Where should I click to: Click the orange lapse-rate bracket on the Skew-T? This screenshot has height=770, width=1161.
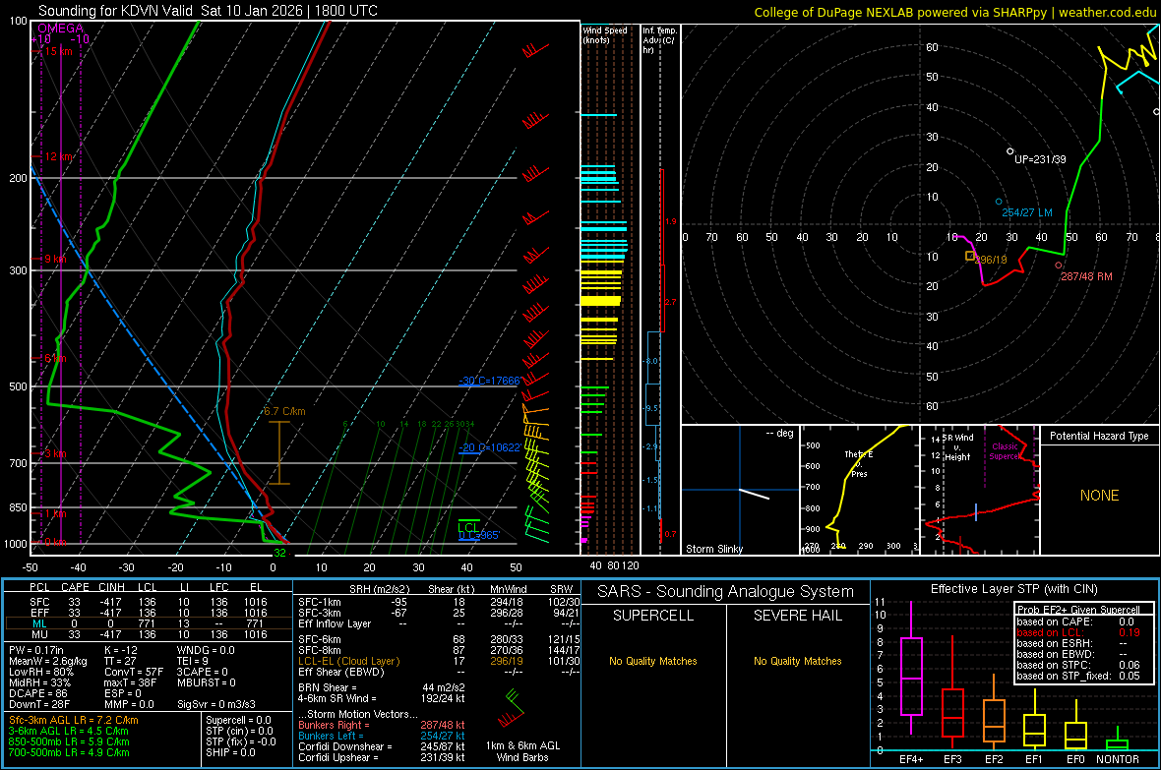[x=279, y=452]
